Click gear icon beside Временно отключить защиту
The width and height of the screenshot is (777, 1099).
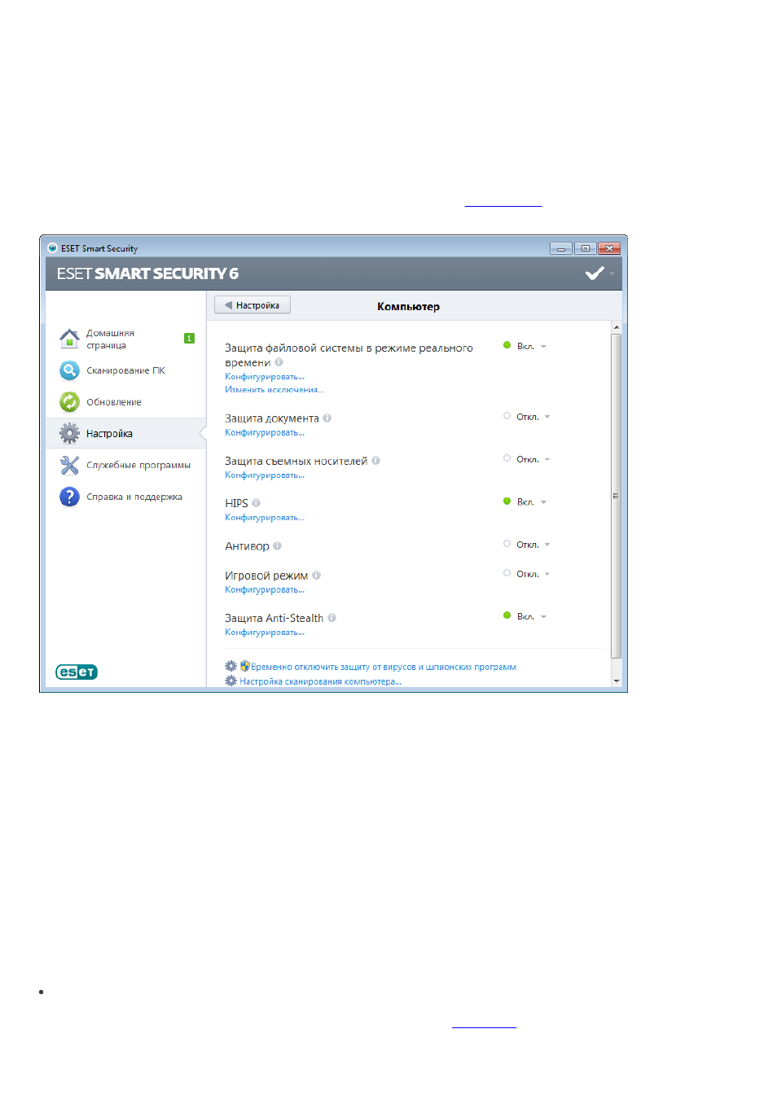click(231, 666)
